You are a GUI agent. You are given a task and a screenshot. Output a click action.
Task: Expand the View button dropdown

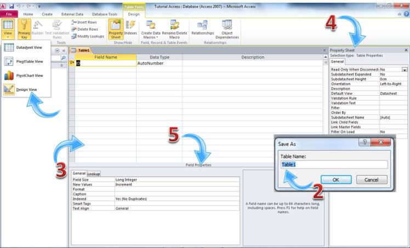pyautogui.click(x=8, y=37)
